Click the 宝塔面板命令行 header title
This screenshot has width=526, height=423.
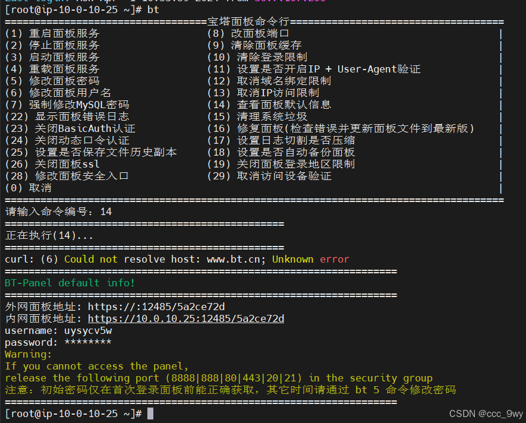248,21
